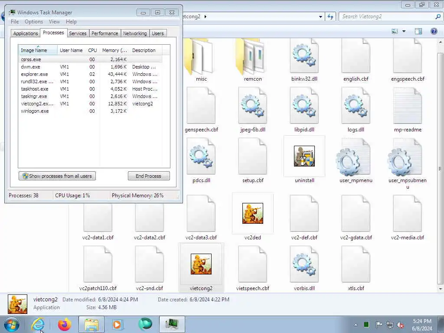The image size is (444, 333).
Task: Open the Windows Start menu
Action: pyautogui.click(x=11, y=324)
